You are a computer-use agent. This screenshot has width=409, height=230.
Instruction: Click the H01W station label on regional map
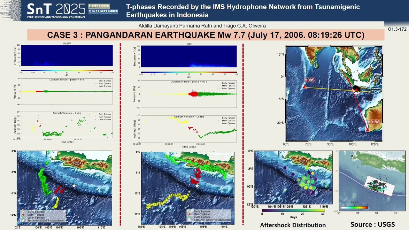click(373, 122)
